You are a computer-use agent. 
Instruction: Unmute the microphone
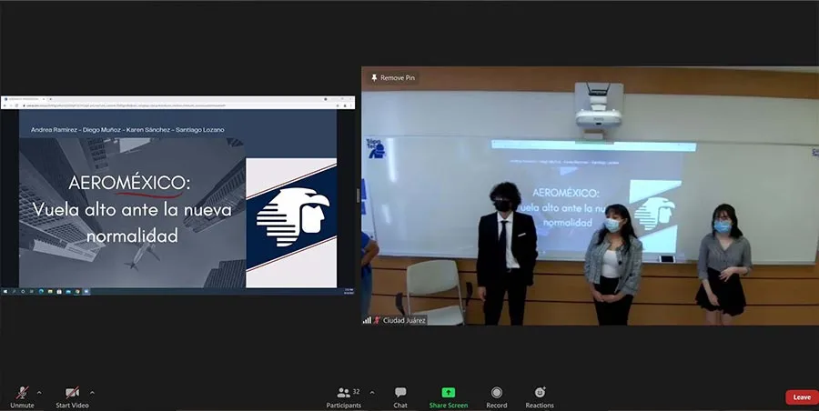coord(22,396)
